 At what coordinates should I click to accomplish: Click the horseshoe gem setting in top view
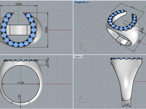pos(18,30)
